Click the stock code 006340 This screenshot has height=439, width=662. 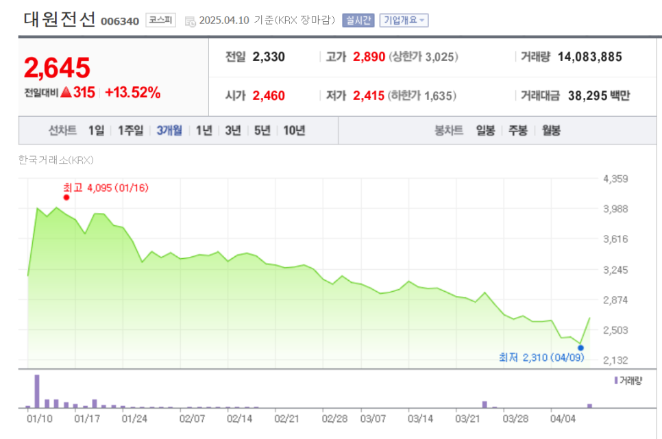coord(120,21)
